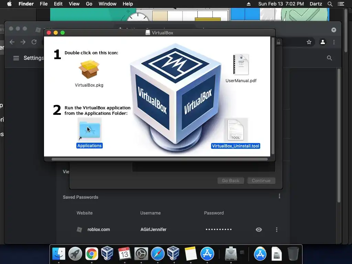
Task: Click the VirtualBox_Uninstall.tool file name label
Action: click(x=235, y=146)
